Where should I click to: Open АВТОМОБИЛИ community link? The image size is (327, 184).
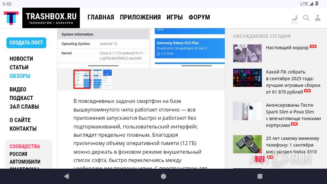25,162
